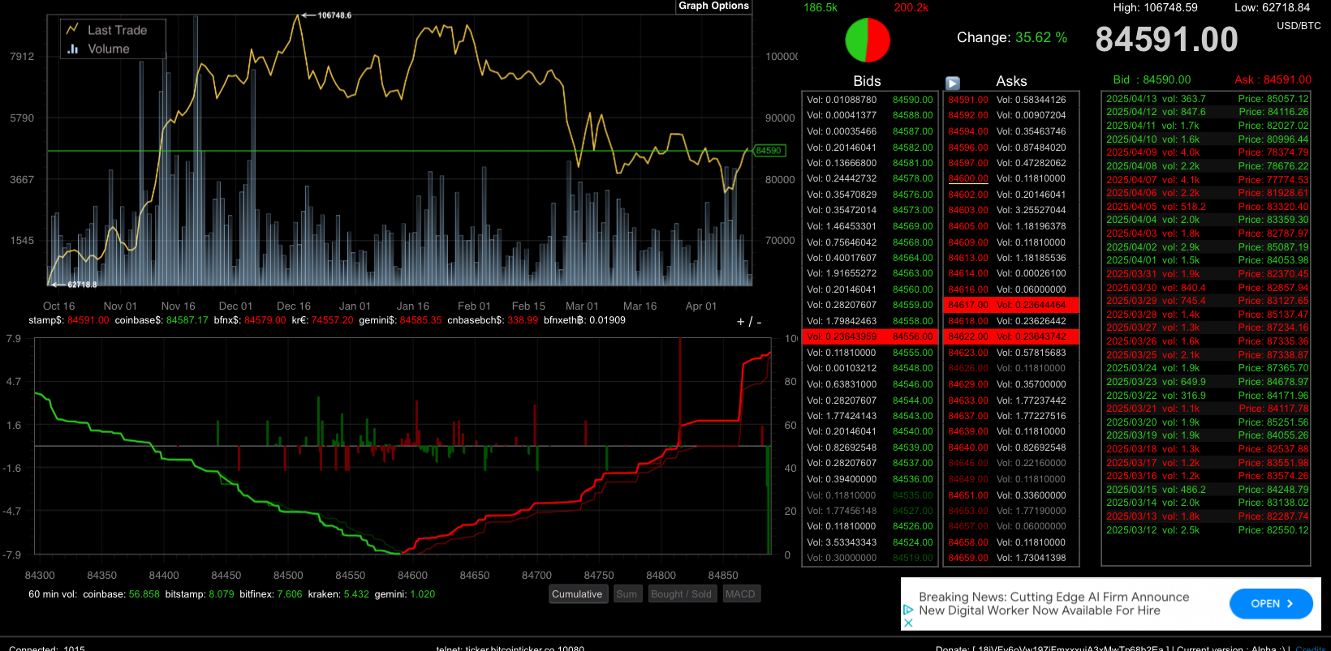Select the underlined ask price 84600.00
This screenshot has width=1331, height=651.
pyautogui.click(x=968, y=178)
